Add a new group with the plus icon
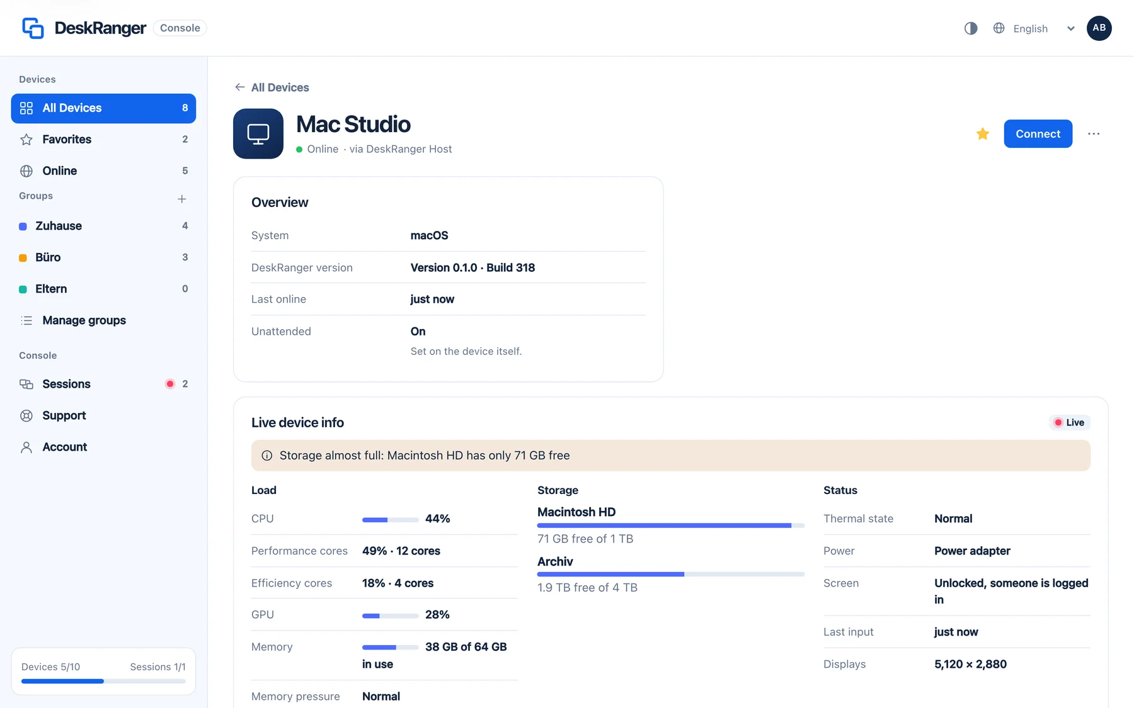1134x708 pixels. point(181,199)
